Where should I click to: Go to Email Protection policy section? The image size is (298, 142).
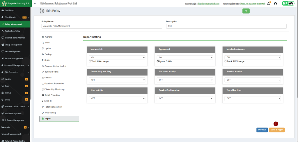click(x=52, y=95)
